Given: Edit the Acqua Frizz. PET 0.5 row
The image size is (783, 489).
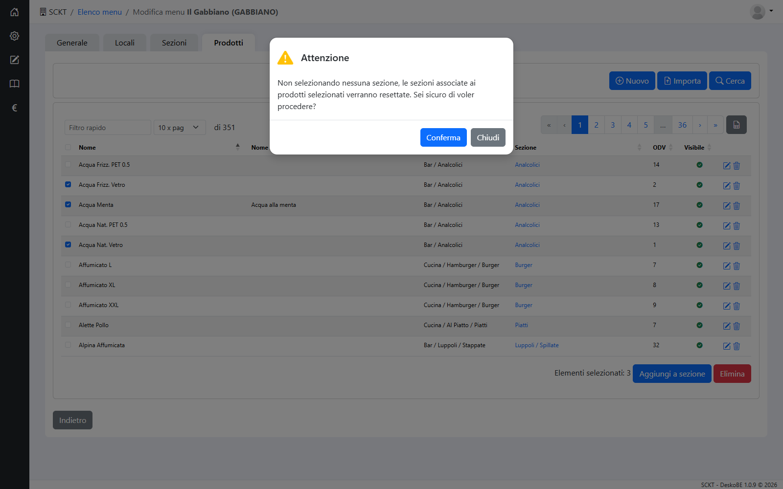Looking at the screenshot, I should (727, 166).
